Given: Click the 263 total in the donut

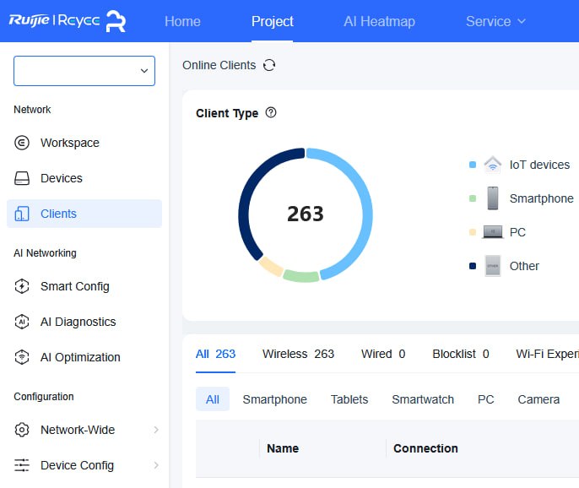Looking at the screenshot, I should (306, 214).
